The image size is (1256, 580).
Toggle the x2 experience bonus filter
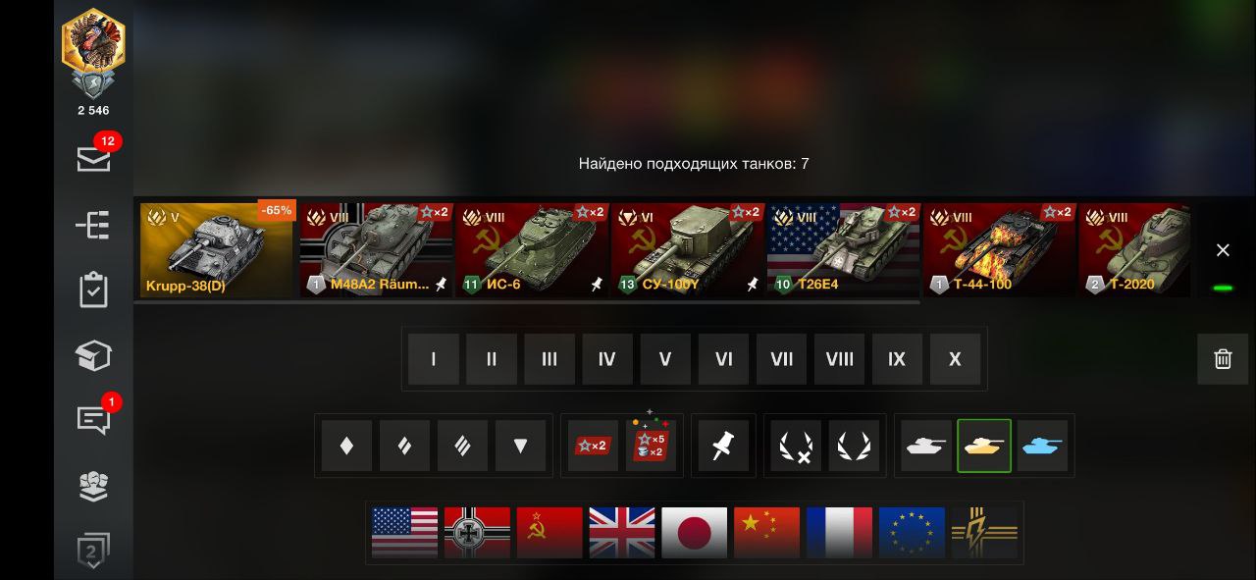pos(593,446)
